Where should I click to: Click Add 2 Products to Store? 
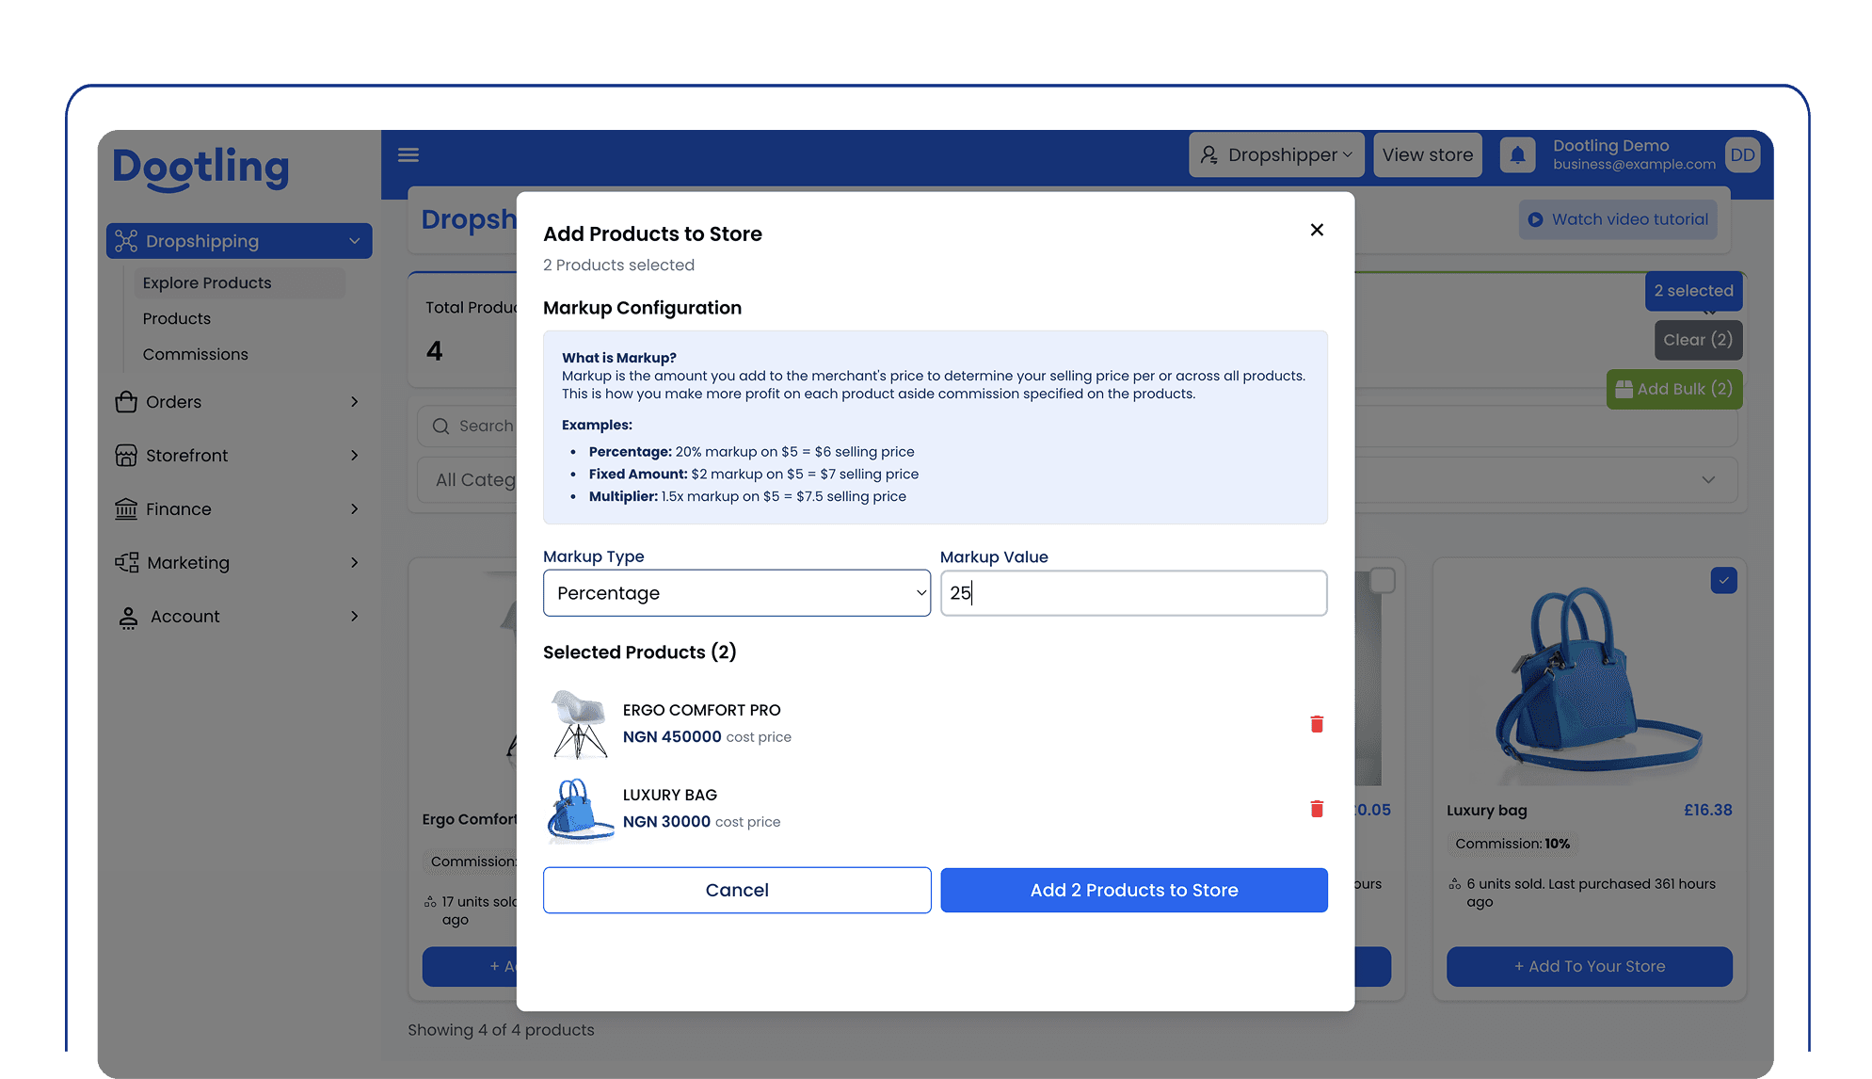coord(1133,890)
